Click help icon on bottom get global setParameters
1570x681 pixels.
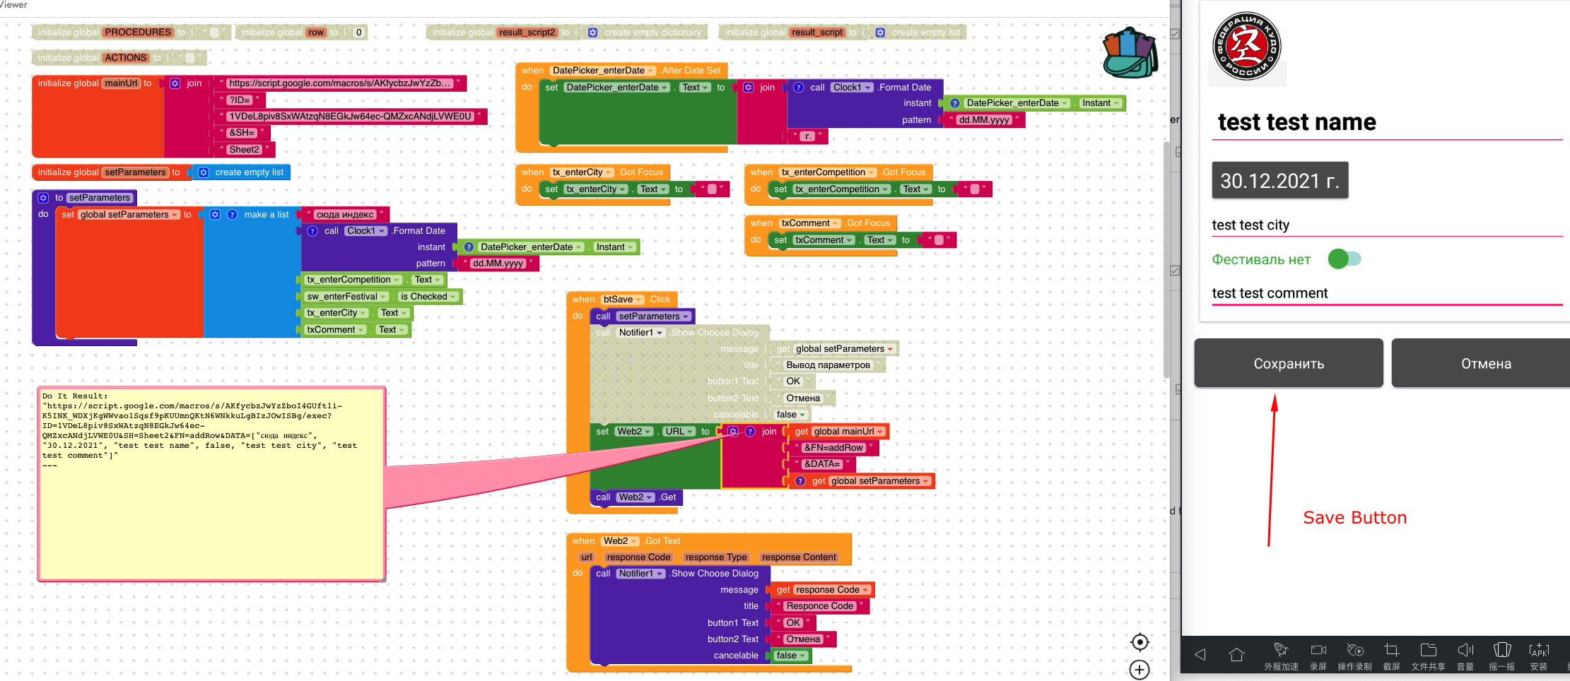[800, 481]
